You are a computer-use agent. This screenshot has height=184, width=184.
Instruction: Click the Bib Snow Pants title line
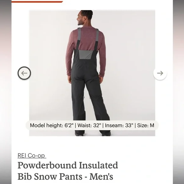65,176
